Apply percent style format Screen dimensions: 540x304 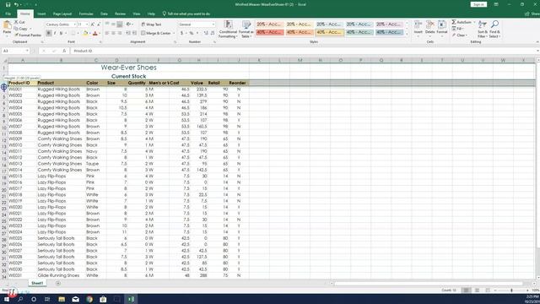(x=192, y=33)
